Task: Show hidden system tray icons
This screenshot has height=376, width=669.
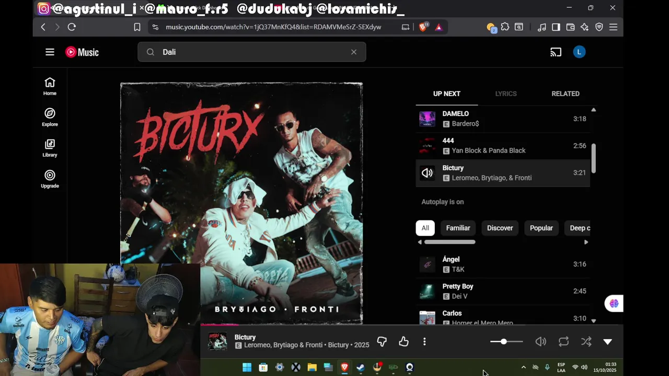Action: 523,367
